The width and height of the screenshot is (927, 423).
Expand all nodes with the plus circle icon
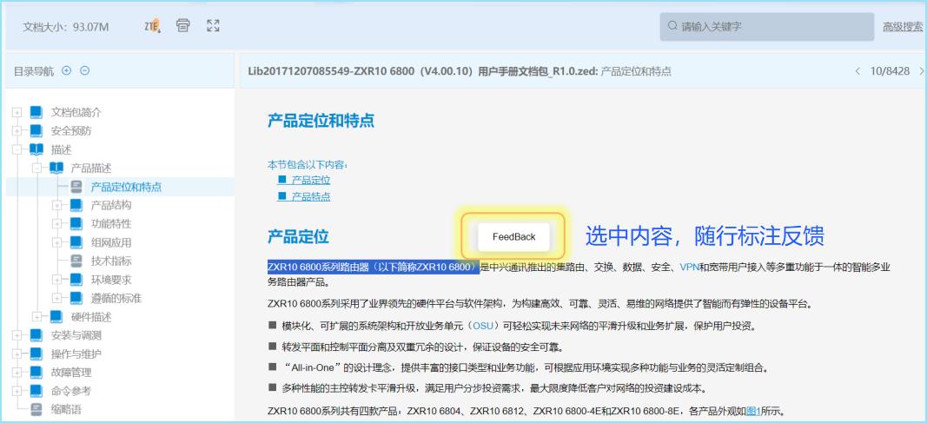point(67,71)
